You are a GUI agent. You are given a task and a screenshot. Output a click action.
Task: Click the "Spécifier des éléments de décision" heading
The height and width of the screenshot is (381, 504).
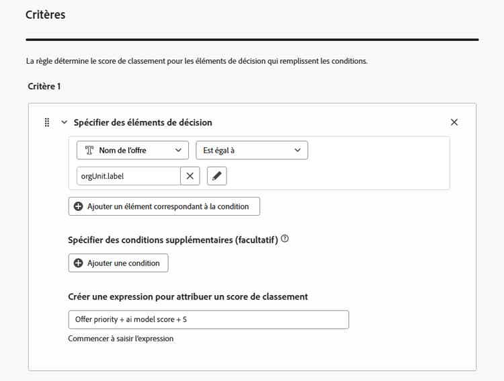pyautogui.click(x=142, y=122)
